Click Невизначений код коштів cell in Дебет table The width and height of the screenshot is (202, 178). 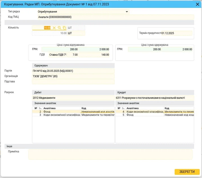tap(97, 112)
